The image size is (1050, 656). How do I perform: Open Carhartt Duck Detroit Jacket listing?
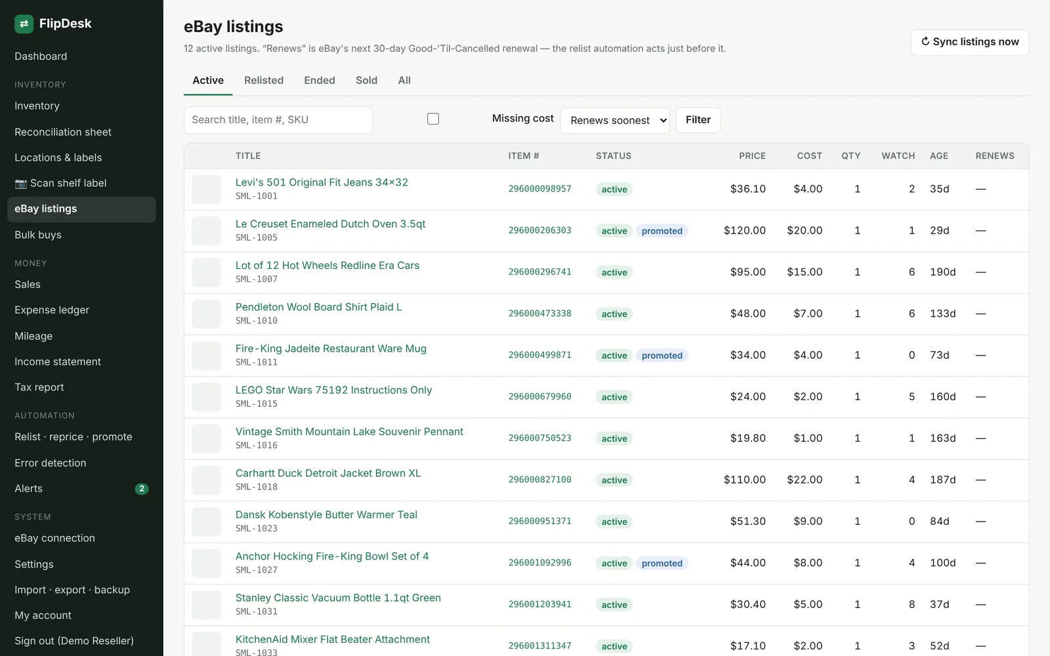pos(328,474)
